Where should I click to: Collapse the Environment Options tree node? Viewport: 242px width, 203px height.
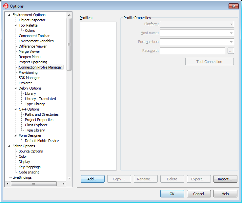[x=10, y=15]
